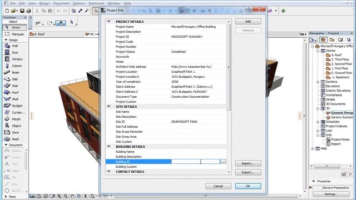The image size is (356, 200).
Task: Select the Door tool
Action: tap(14, 52)
